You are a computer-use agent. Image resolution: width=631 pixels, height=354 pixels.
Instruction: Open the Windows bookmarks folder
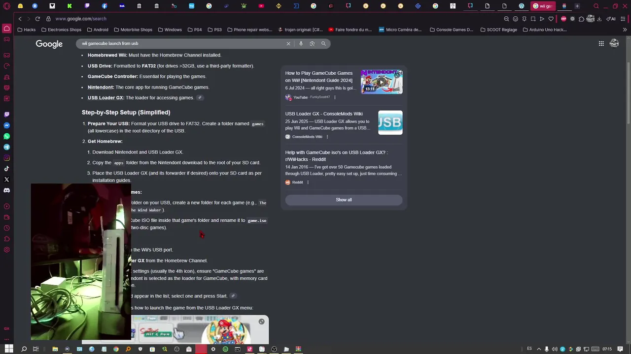coord(170,29)
